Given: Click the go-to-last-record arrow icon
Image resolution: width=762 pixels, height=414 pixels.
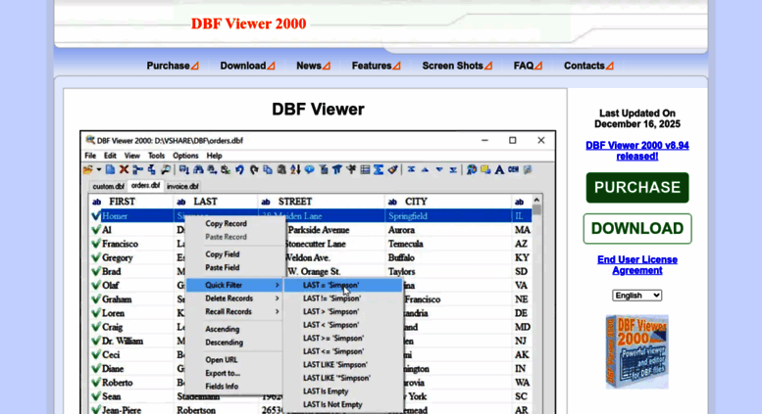Looking at the screenshot, I should (453, 169).
